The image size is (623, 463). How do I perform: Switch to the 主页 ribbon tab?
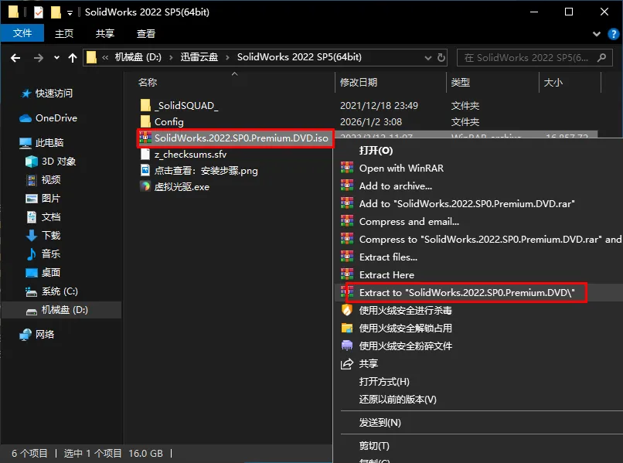click(x=64, y=33)
